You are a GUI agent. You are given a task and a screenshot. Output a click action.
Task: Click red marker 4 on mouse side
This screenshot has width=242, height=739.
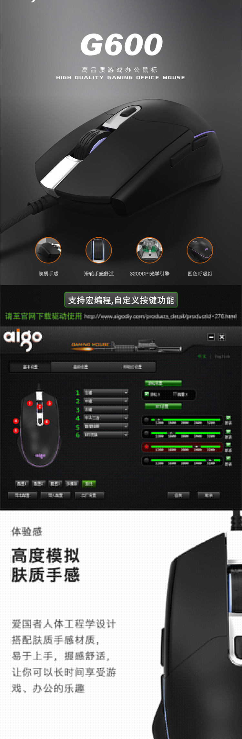point(15,421)
